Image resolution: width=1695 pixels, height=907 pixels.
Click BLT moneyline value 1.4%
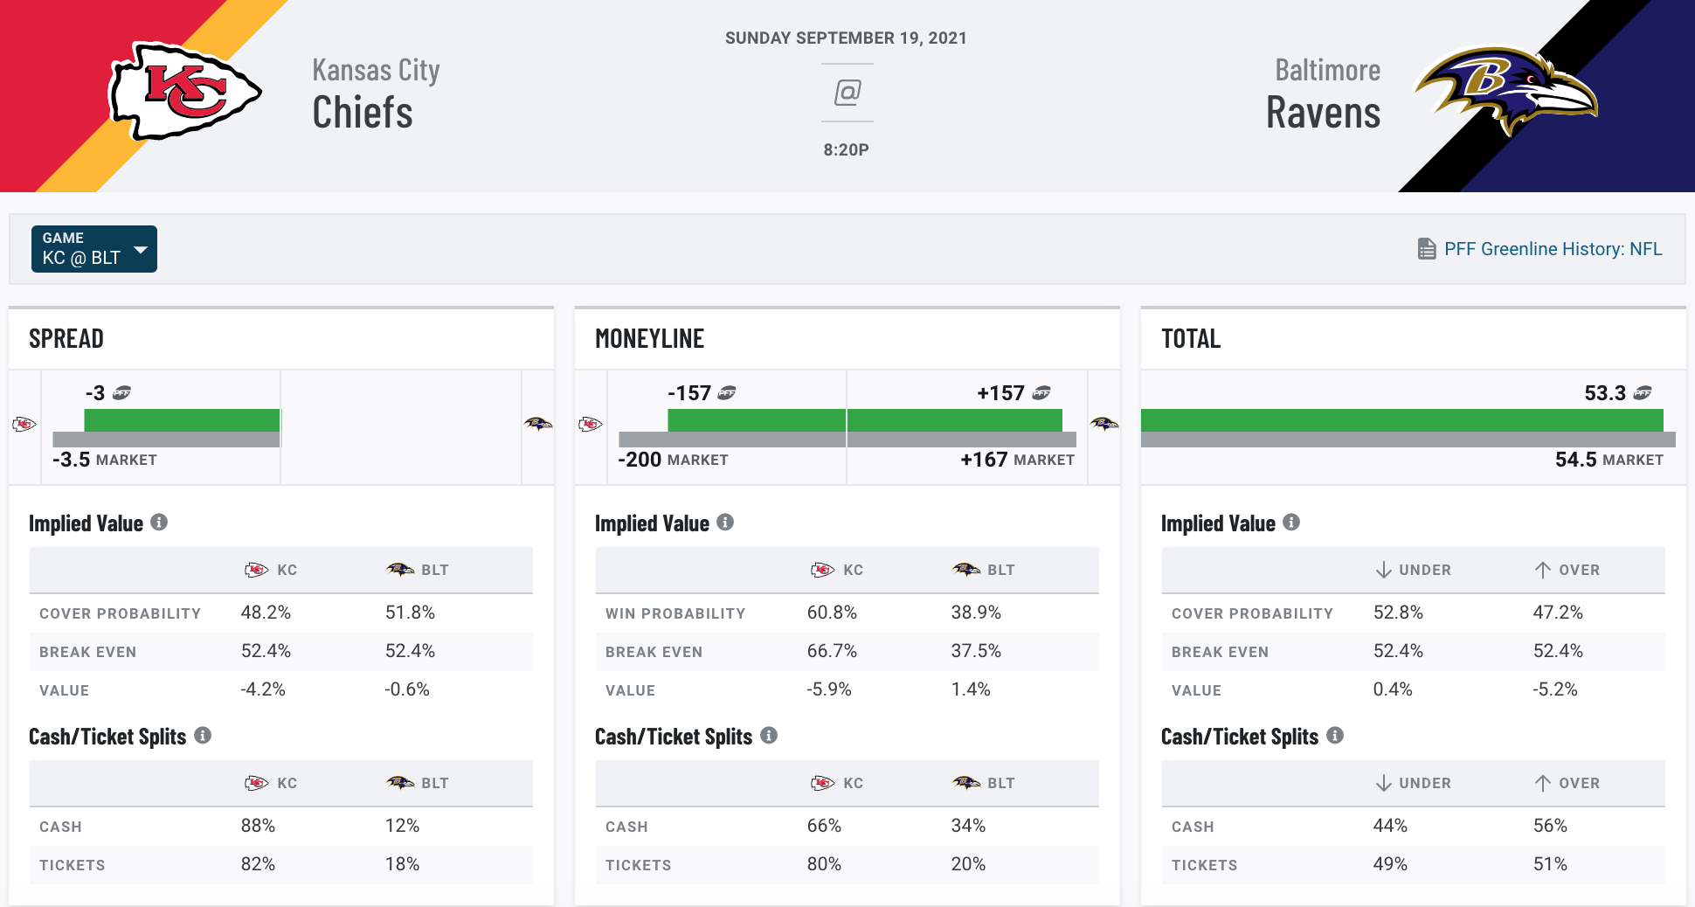pos(971,689)
